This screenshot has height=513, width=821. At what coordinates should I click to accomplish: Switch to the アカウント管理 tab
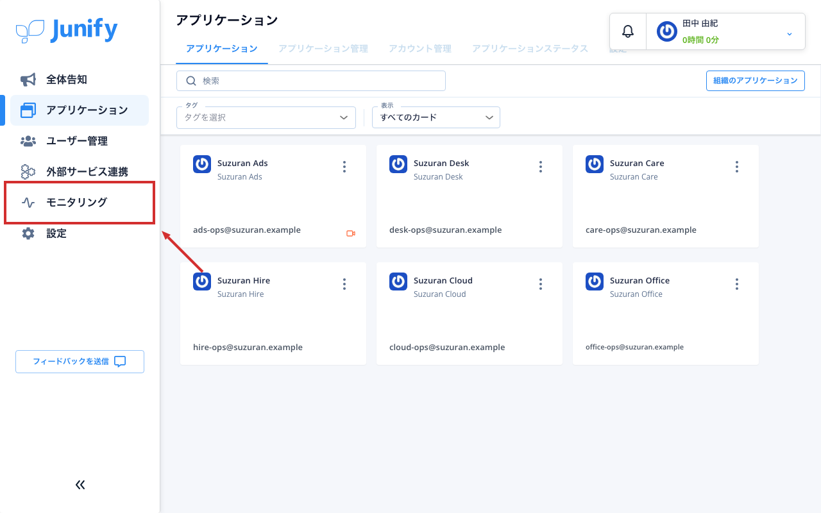pos(420,49)
